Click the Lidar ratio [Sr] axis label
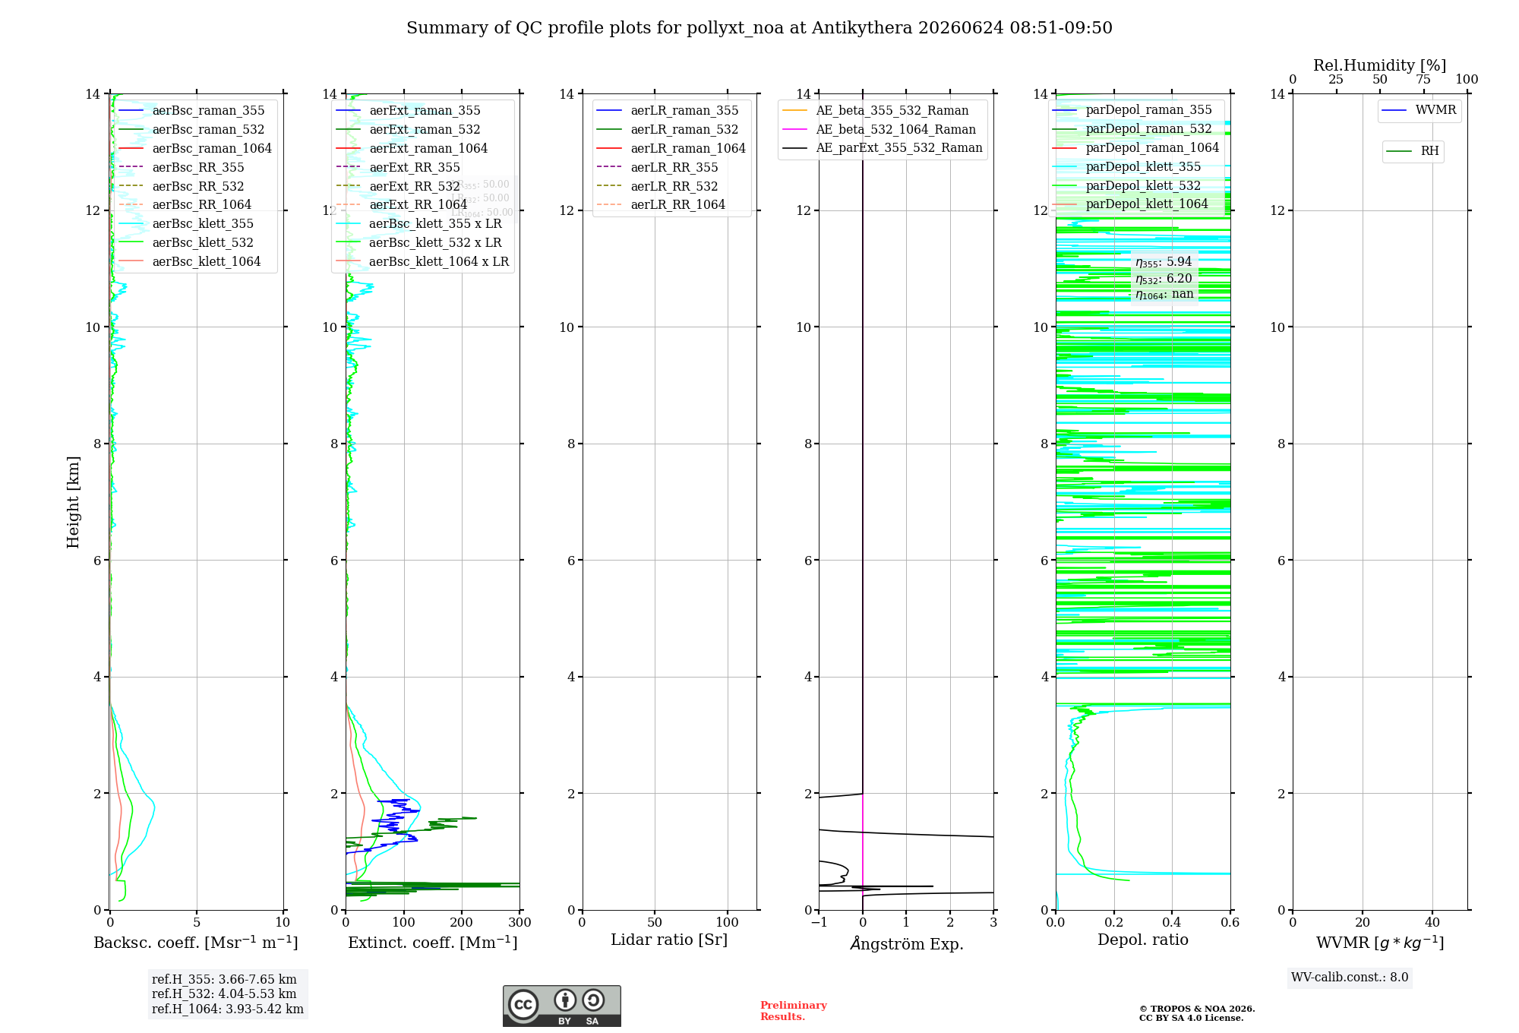 669,940
